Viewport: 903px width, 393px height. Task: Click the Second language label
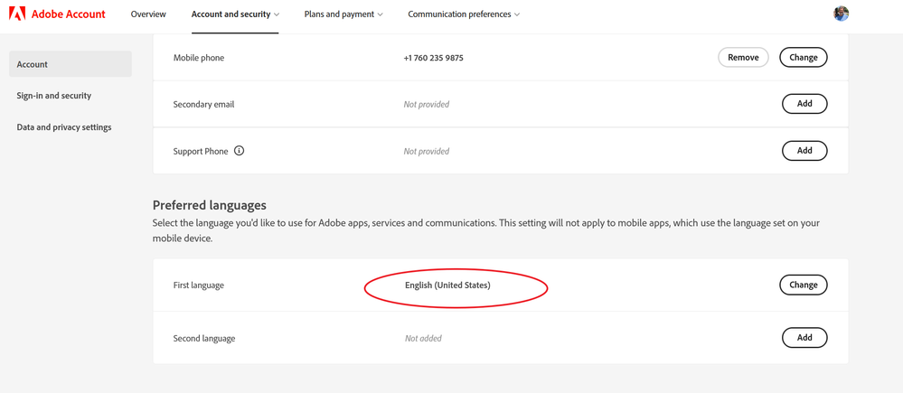(x=204, y=338)
